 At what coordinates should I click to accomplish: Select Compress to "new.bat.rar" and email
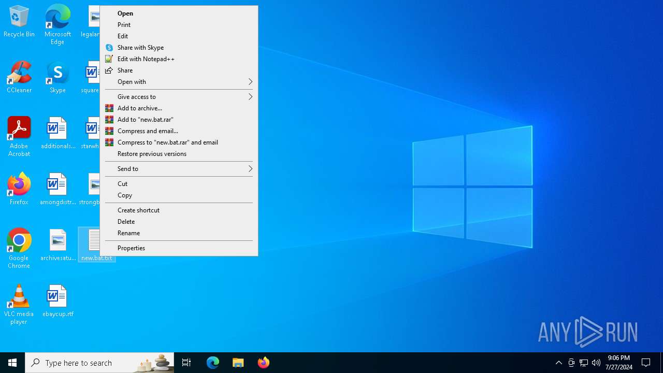point(179,142)
